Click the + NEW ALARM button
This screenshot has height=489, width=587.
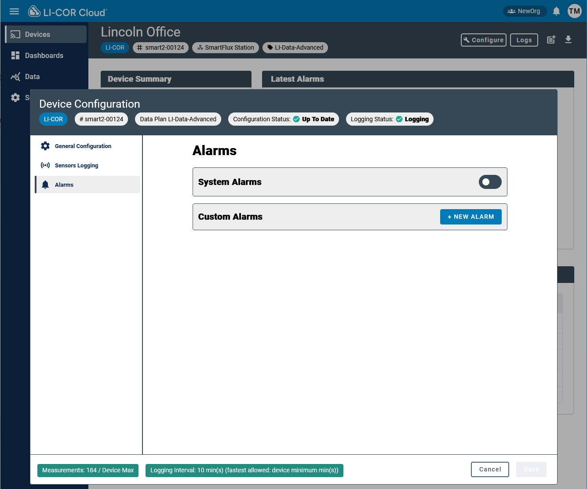[x=471, y=217]
